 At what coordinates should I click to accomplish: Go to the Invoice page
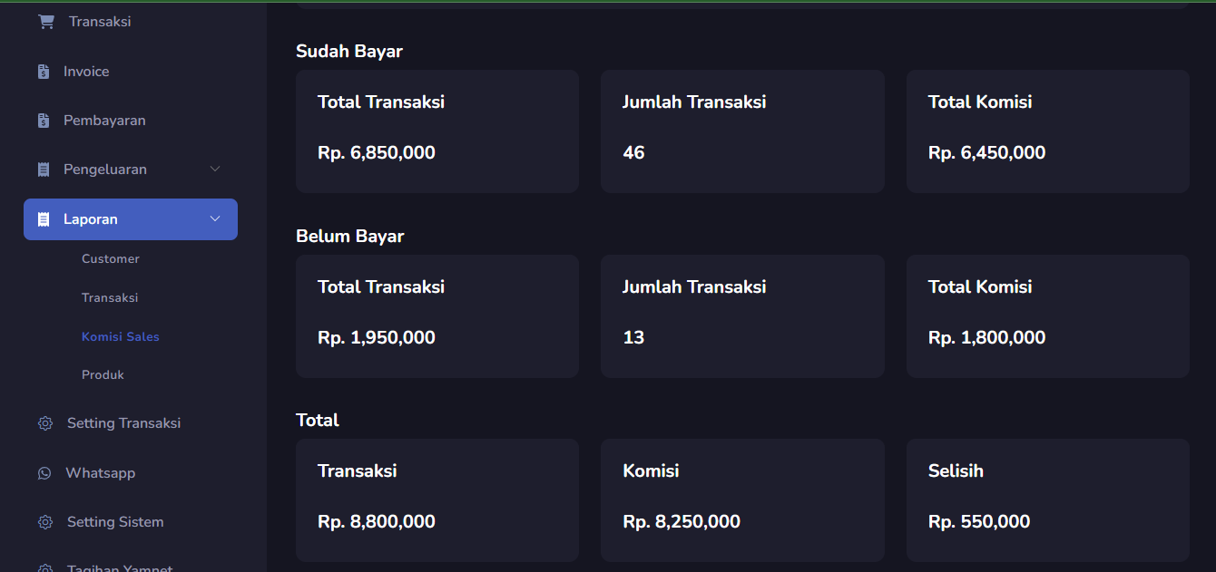(86, 72)
